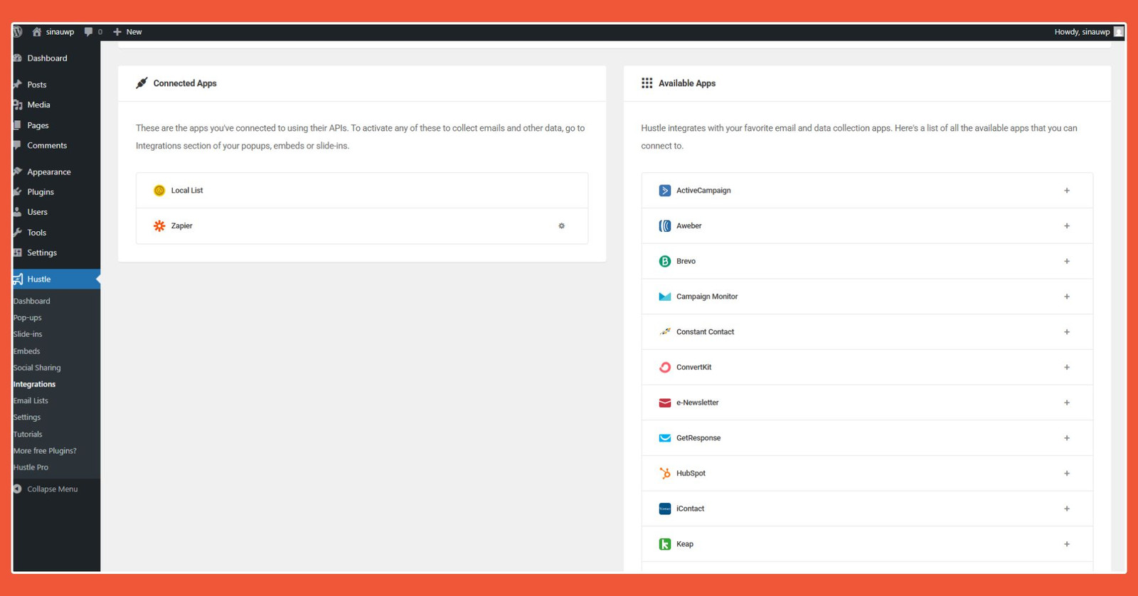Click the ActiveCampaign plus icon
Screen dimensions: 1138x596
[1066, 191]
